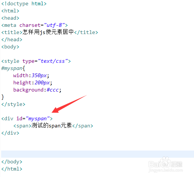Click the background:#ccc; declaration
The height and width of the screenshot is (177, 194).
(x=37, y=90)
